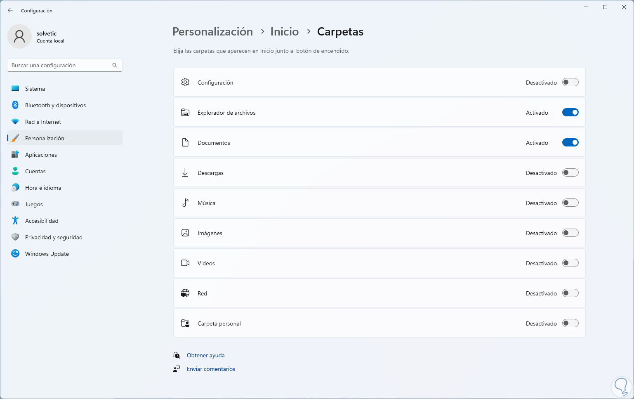
Task: Click the Red e Internet wifi icon
Action: coord(15,122)
